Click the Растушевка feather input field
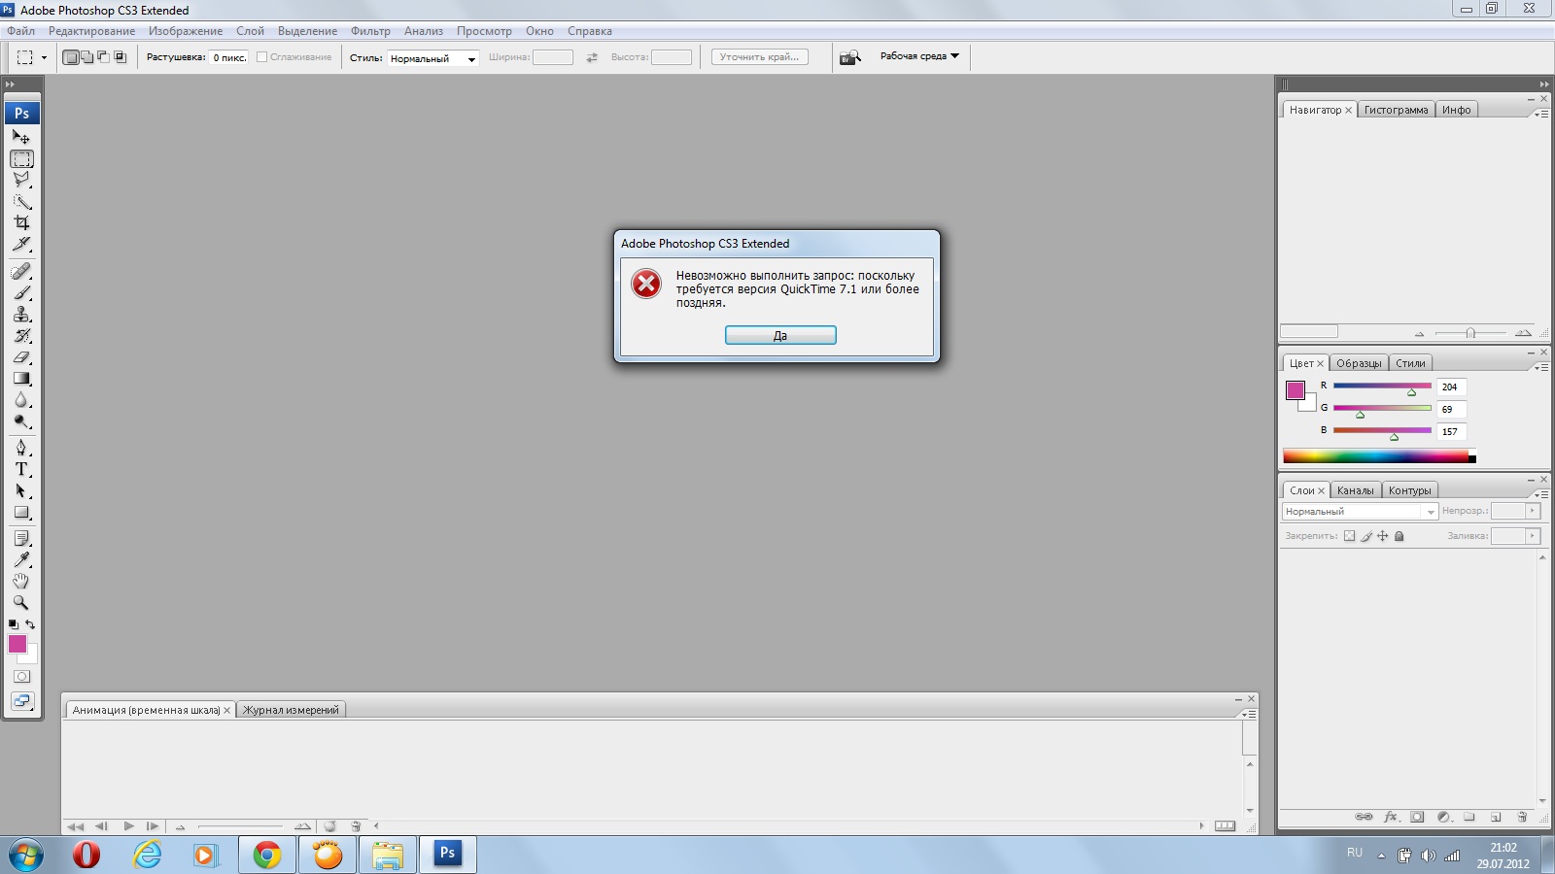Image resolution: width=1555 pixels, height=874 pixels. click(228, 57)
